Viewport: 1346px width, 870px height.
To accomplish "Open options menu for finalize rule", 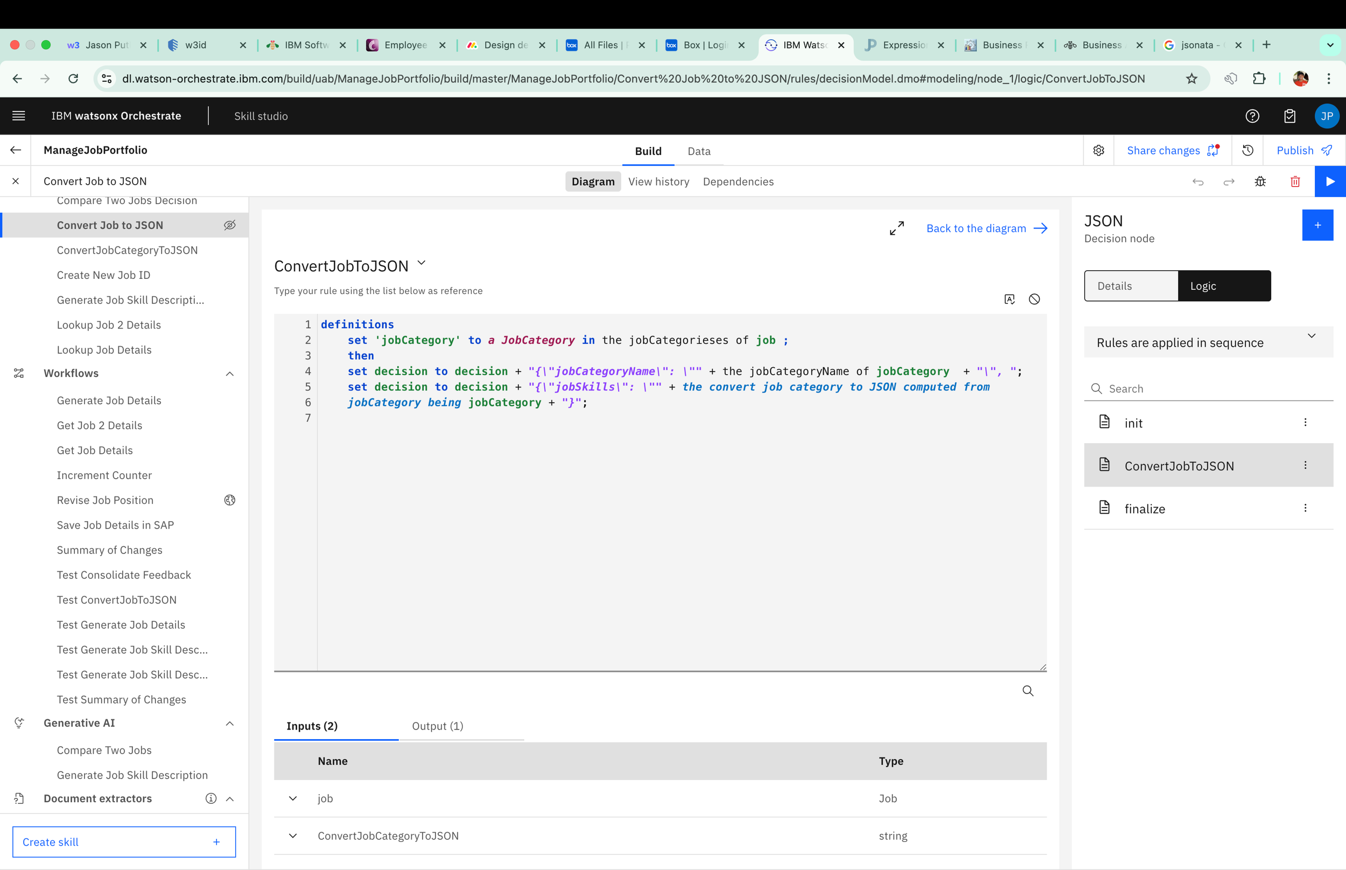I will coord(1305,508).
